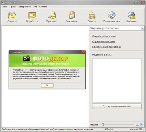The height and width of the screenshot is (132, 146).
Task: Follow the Посетить сайт программы link
Action: point(106,47)
